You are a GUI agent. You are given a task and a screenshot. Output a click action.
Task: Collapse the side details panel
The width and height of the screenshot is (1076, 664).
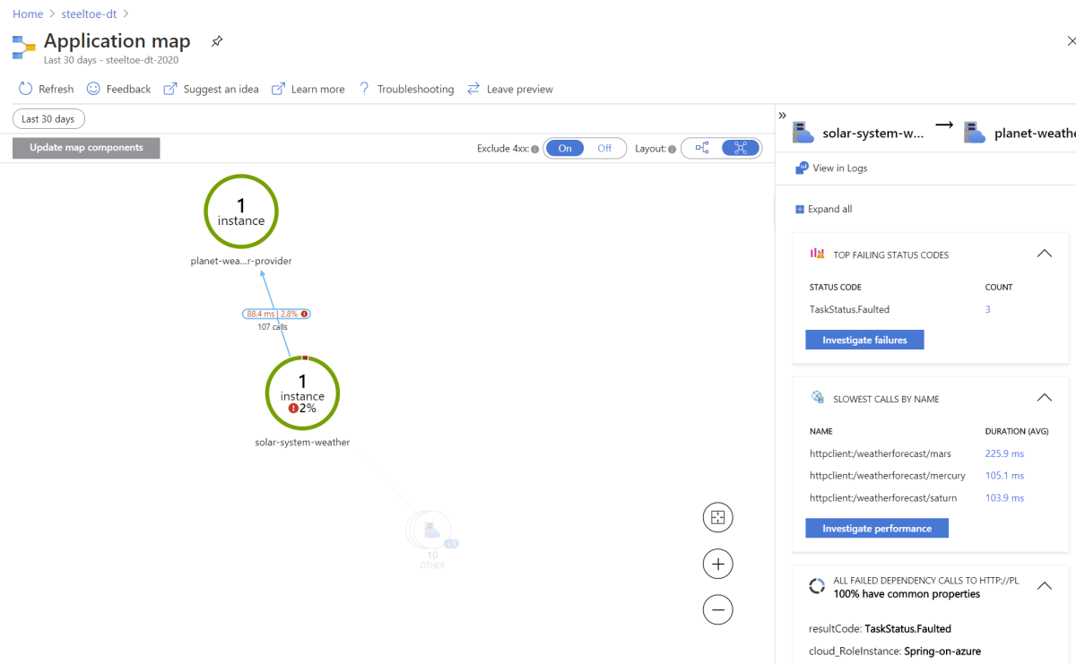783,116
